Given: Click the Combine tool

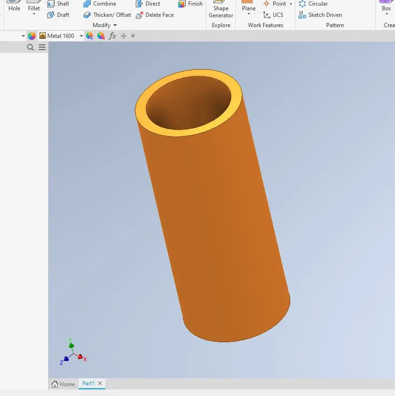Looking at the screenshot, I should tap(99, 4).
